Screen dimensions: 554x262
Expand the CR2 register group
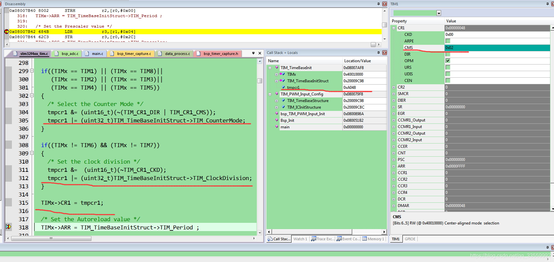click(394, 87)
